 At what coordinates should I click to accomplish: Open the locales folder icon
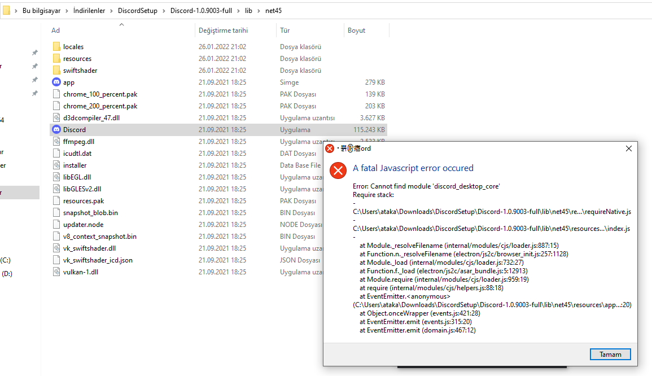[x=56, y=47]
